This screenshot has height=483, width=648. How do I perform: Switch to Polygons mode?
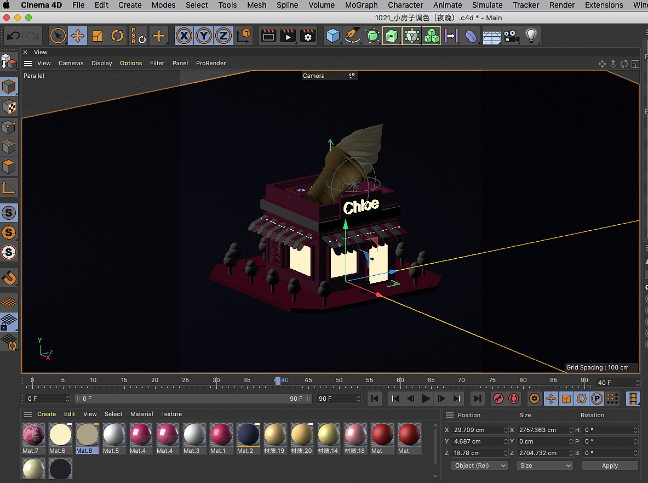pos(9,167)
